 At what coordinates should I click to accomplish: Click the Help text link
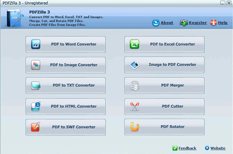coord(223,23)
